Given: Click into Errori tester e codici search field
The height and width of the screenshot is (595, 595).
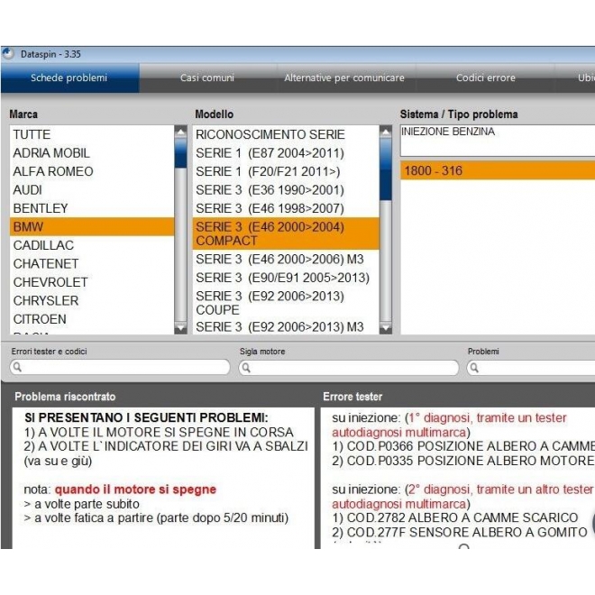Looking at the screenshot, I should [120, 367].
